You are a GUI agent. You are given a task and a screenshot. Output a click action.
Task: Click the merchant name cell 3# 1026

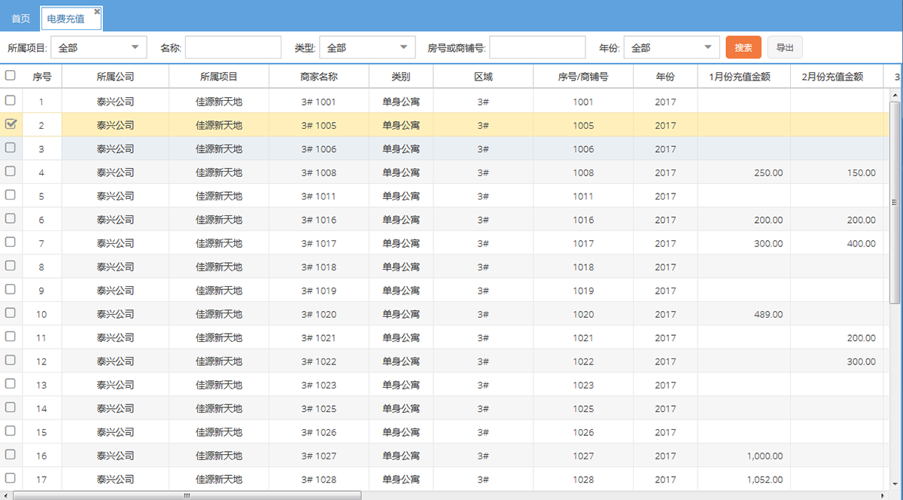(319, 432)
